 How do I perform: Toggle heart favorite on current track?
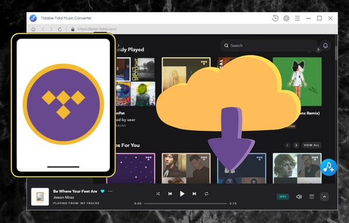point(102,191)
